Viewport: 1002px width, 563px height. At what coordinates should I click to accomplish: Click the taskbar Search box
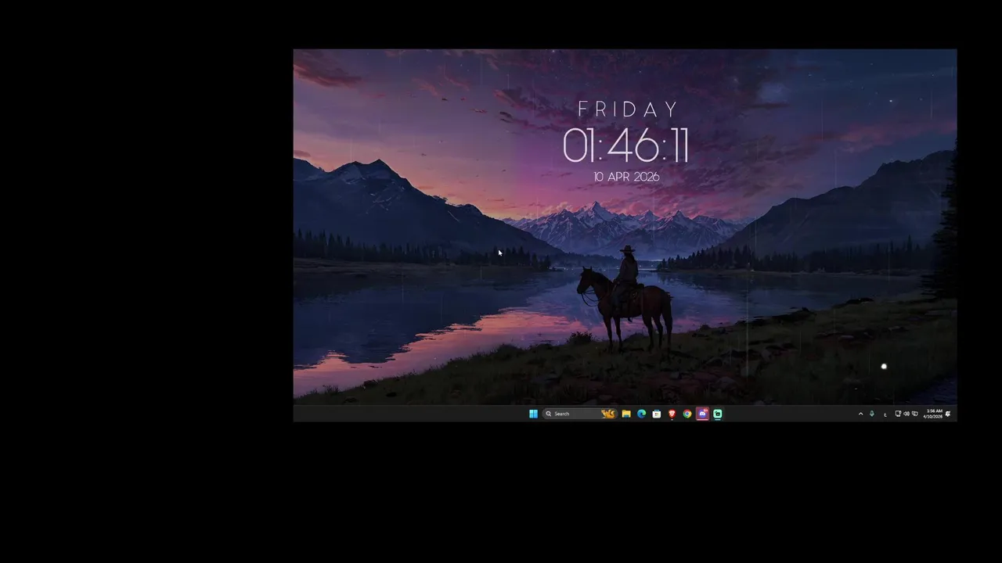pos(580,414)
